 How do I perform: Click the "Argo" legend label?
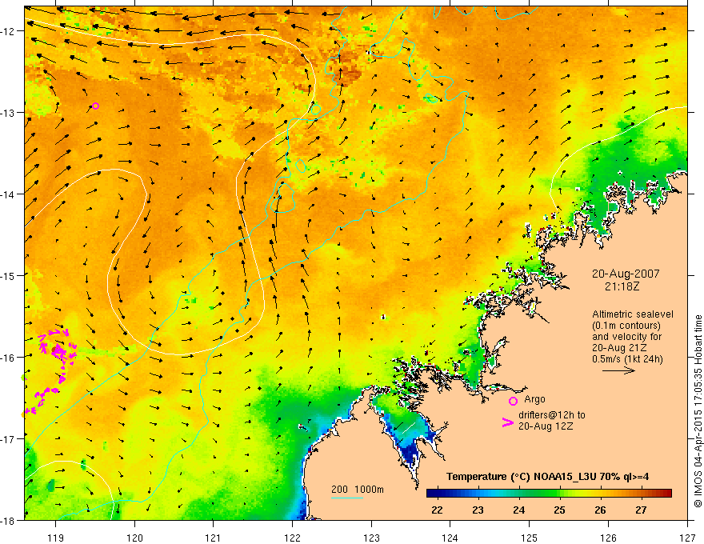pos(534,399)
